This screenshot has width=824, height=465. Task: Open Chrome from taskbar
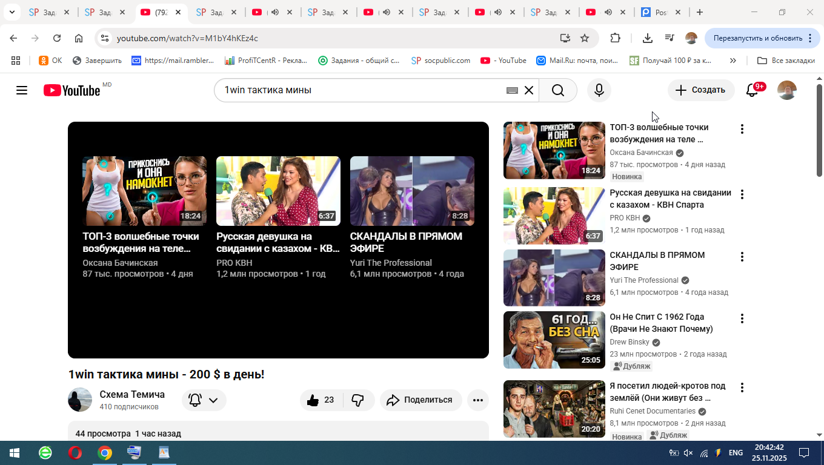point(105,453)
